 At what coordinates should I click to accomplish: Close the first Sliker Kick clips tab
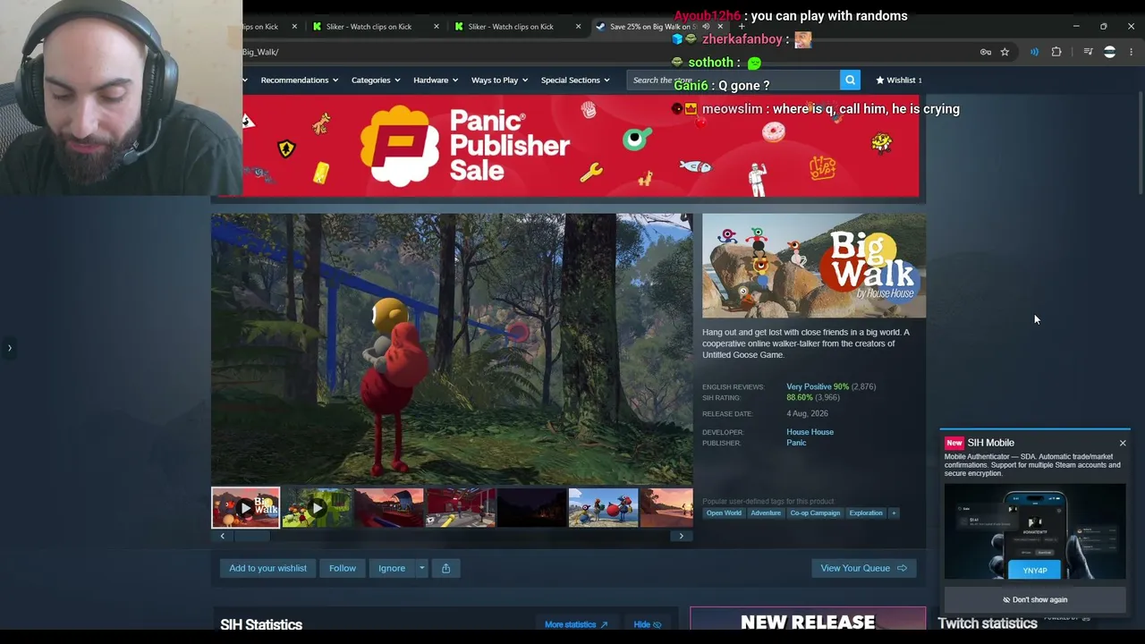pos(437,27)
